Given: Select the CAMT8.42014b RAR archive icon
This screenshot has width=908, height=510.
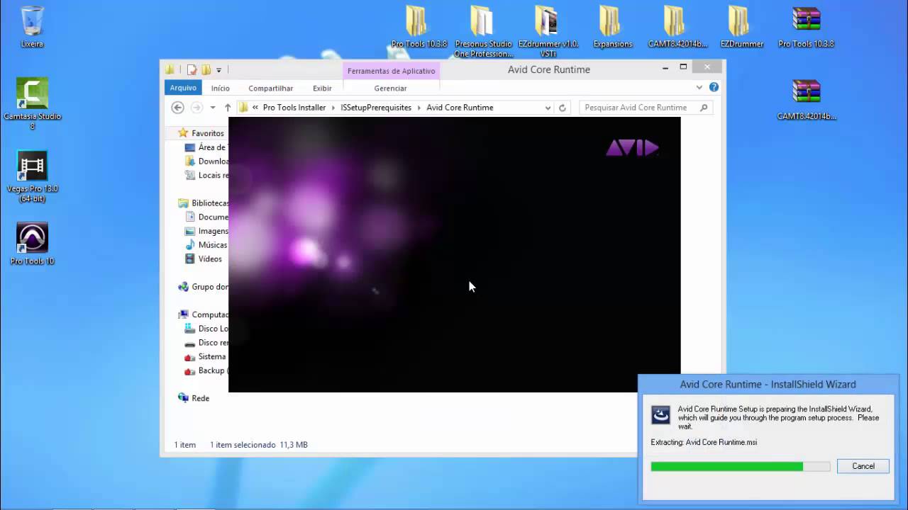Looking at the screenshot, I should pos(806,100).
